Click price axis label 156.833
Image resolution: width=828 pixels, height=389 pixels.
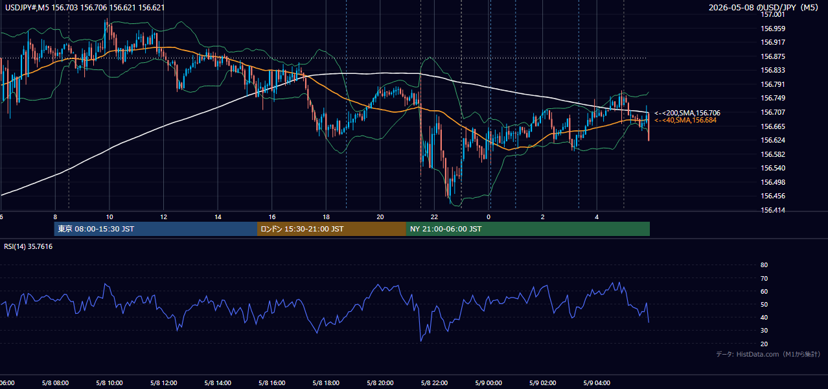click(x=774, y=70)
